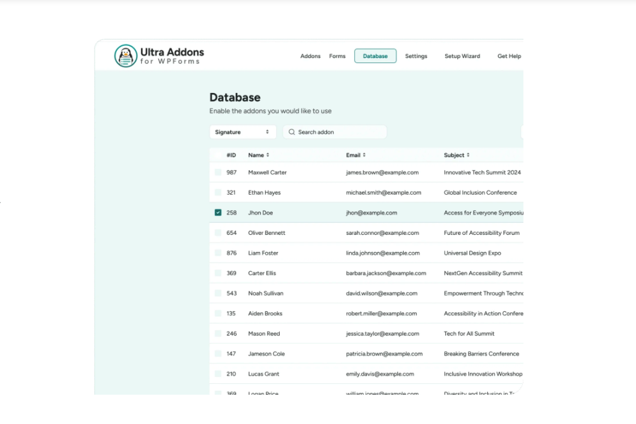Uncheck the Jhon Doe row
This screenshot has width=636, height=424.
pyautogui.click(x=218, y=212)
